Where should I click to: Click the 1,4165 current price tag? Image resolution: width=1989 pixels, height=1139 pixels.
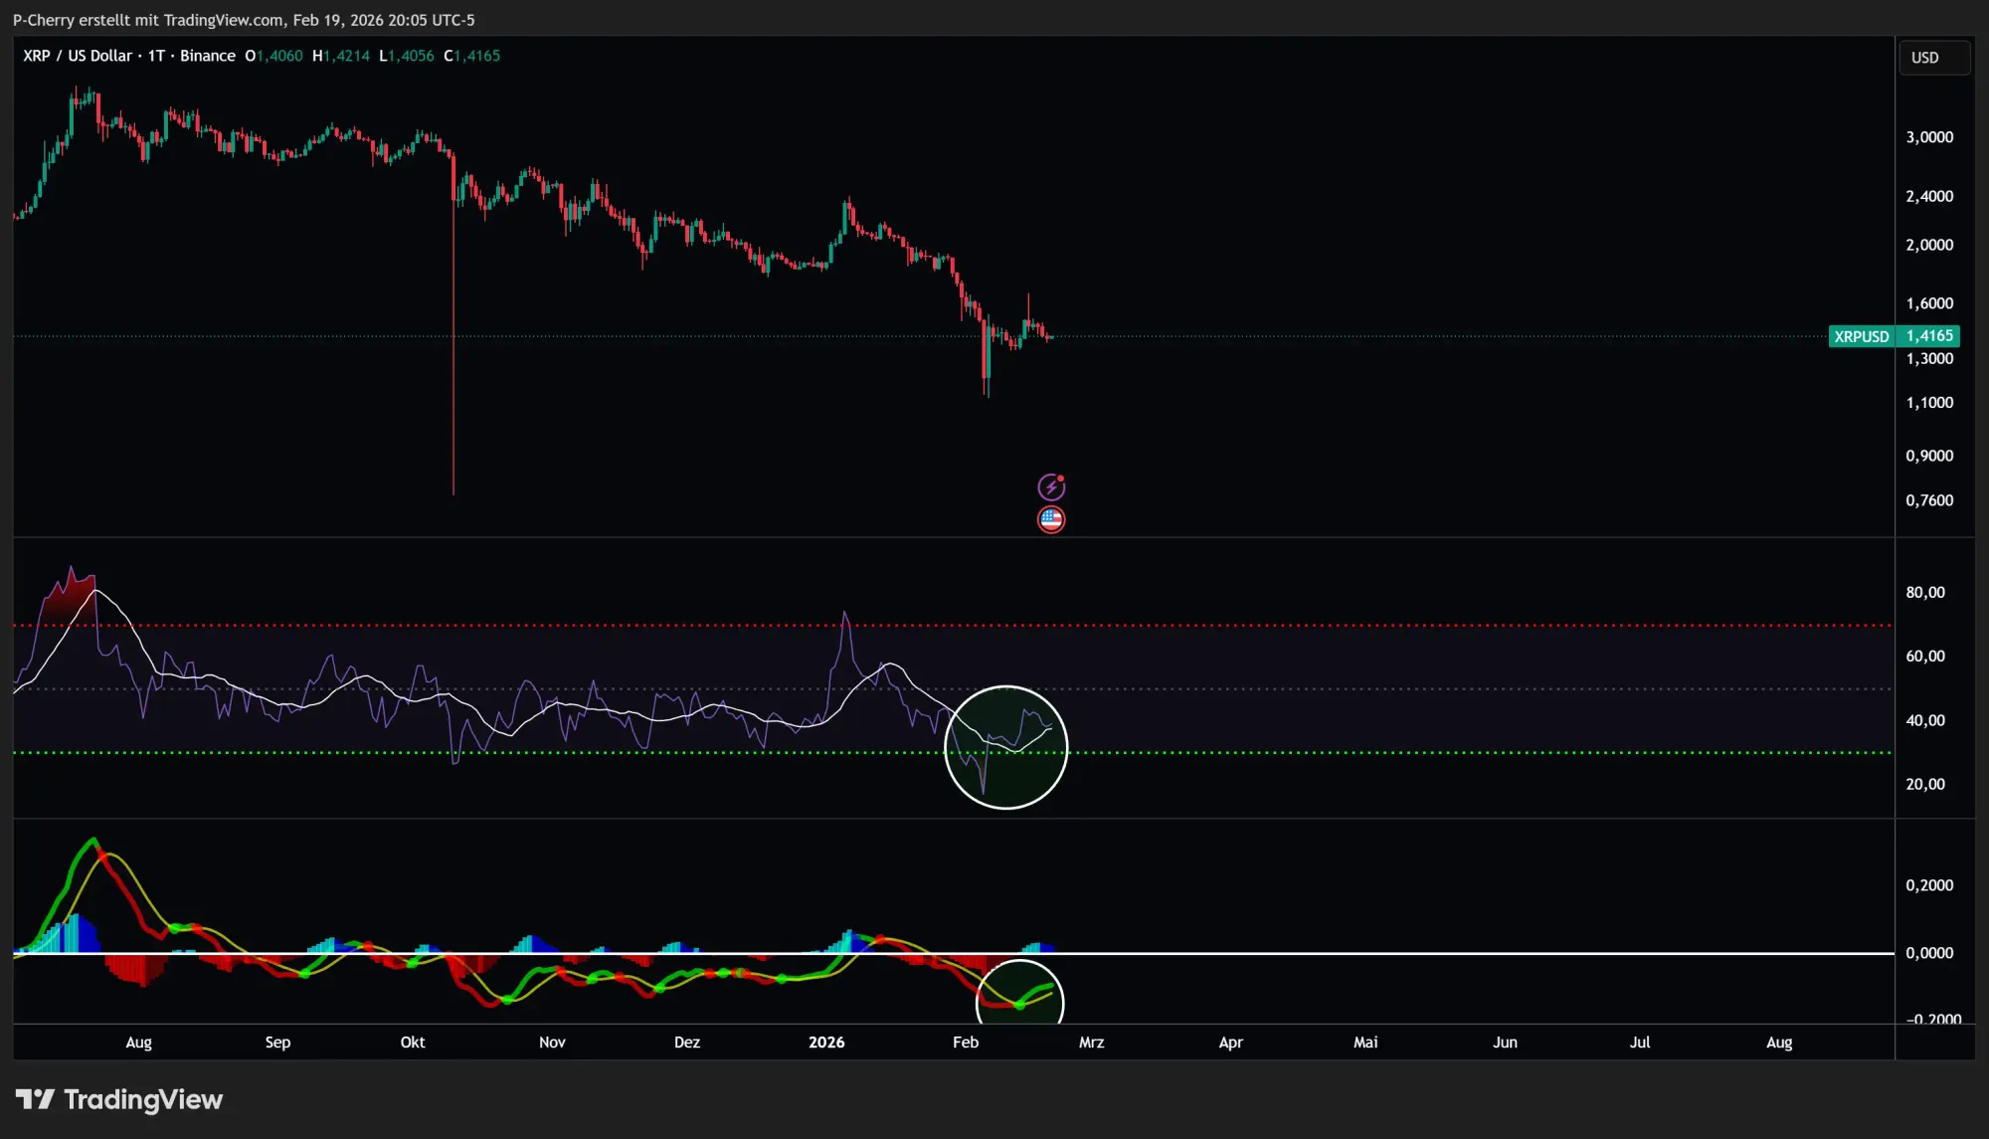(x=1929, y=336)
